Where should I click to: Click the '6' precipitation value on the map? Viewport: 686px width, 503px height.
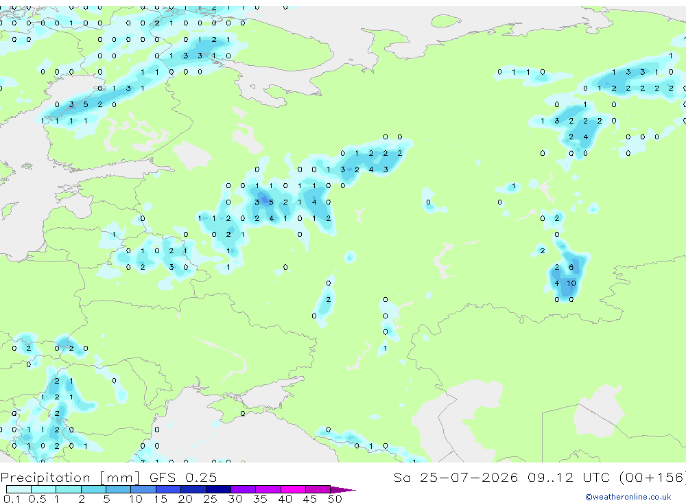pos(571,267)
